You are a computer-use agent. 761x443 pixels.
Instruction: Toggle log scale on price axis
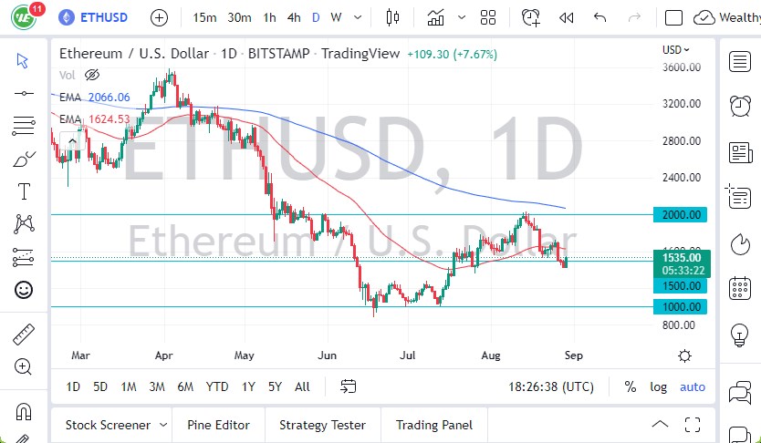(x=658, y=386)
